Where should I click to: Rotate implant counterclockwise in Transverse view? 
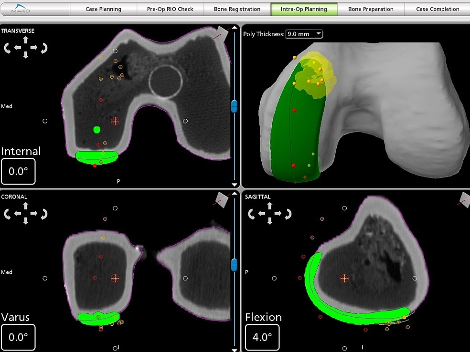point(8,48)
